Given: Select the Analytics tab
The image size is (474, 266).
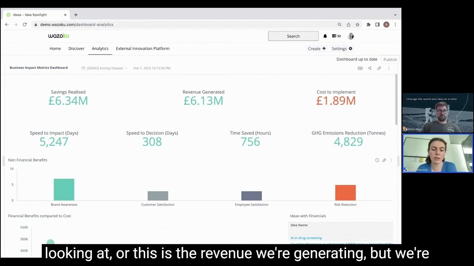Looking at the screenshot, I should coord(100,48).
